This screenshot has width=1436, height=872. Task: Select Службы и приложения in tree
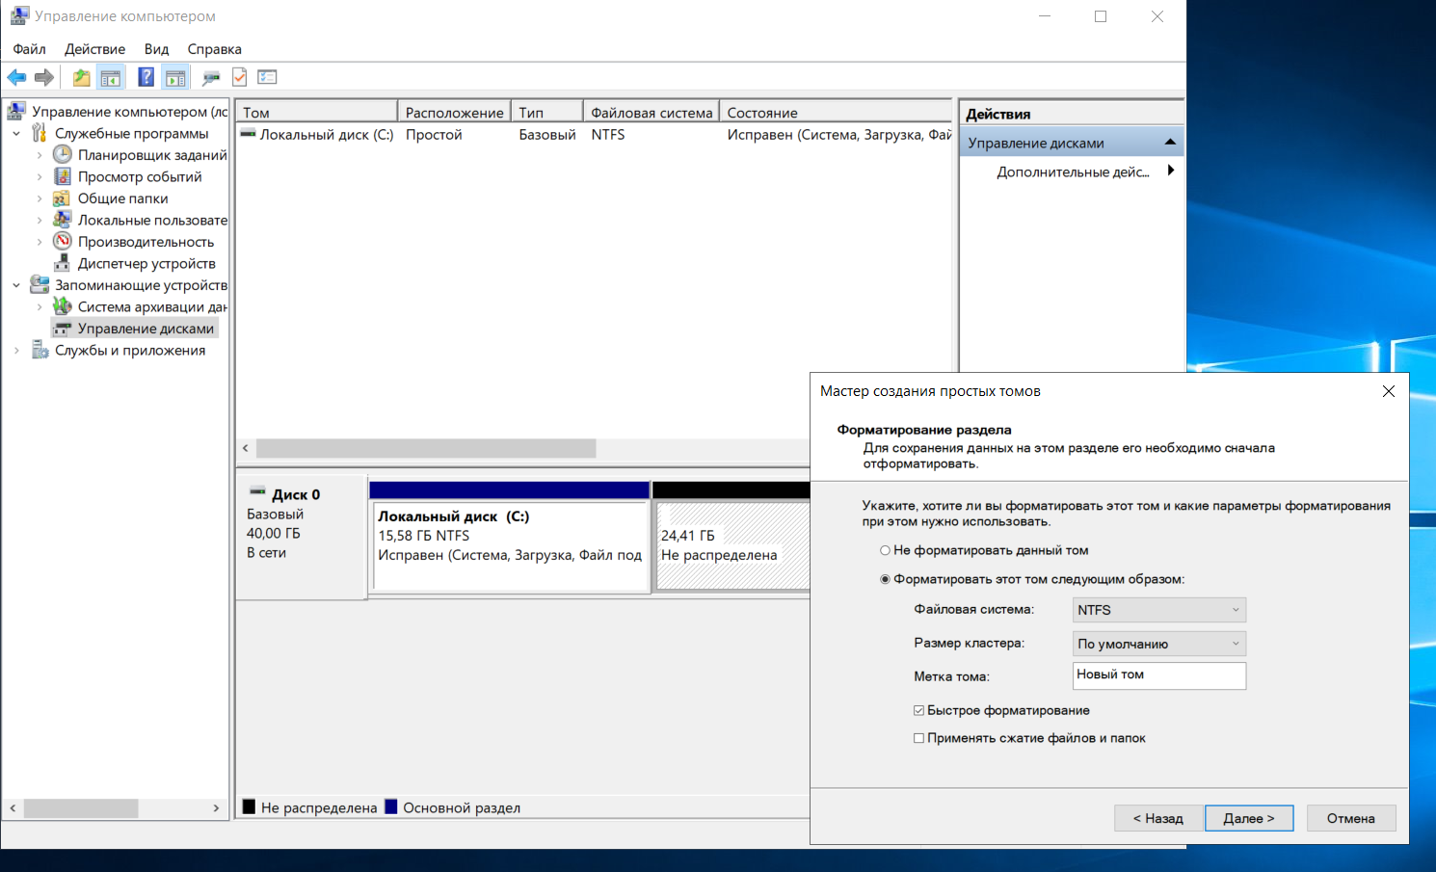[130, 350]
